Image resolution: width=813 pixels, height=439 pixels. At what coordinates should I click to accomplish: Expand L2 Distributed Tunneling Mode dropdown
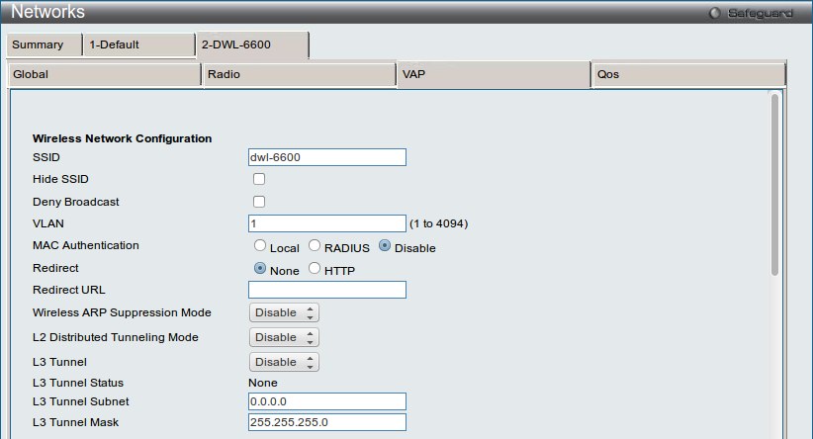click(284, 337)
